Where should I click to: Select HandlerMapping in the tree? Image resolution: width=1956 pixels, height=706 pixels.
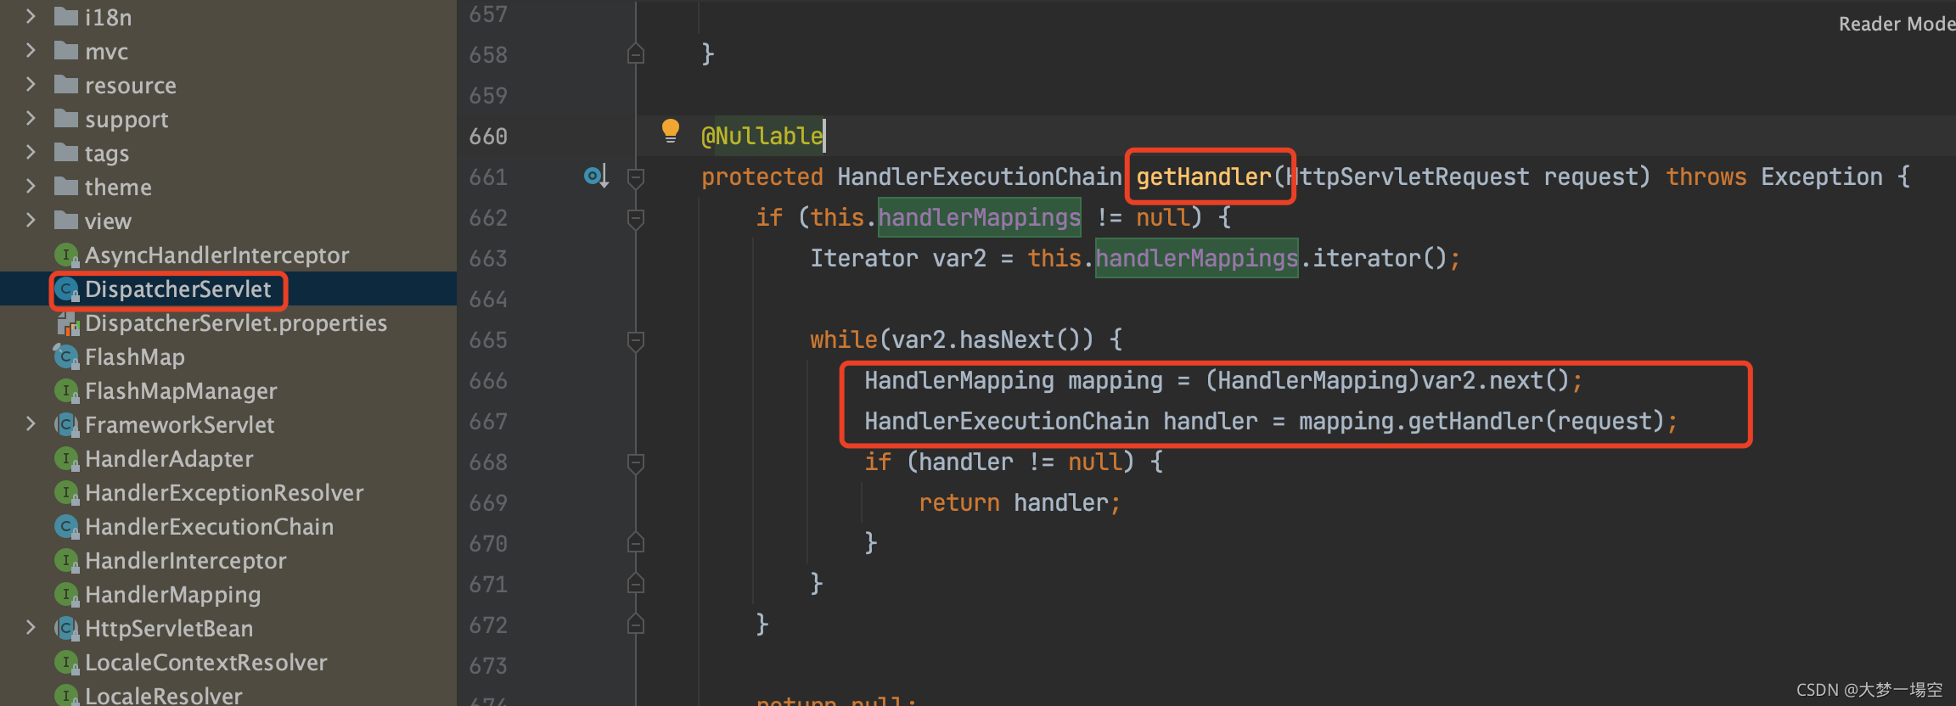click(x=172, y=595)
